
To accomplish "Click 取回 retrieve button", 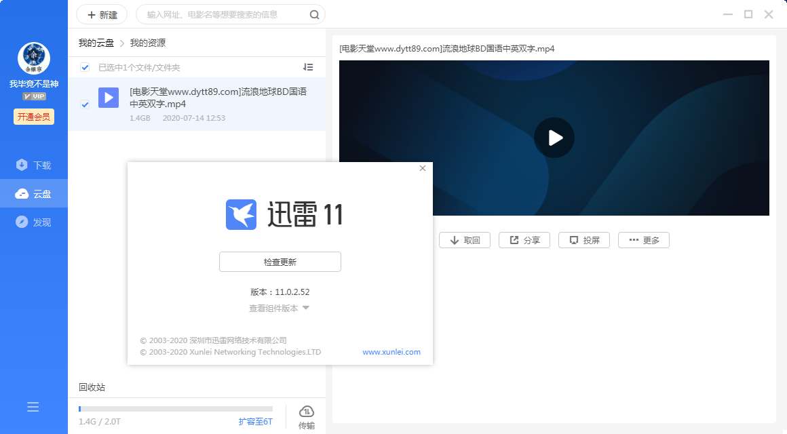I will [465, 240].
